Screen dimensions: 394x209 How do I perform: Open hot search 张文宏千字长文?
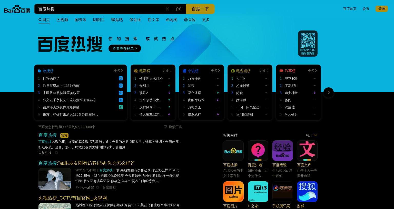tap(70, 100)
